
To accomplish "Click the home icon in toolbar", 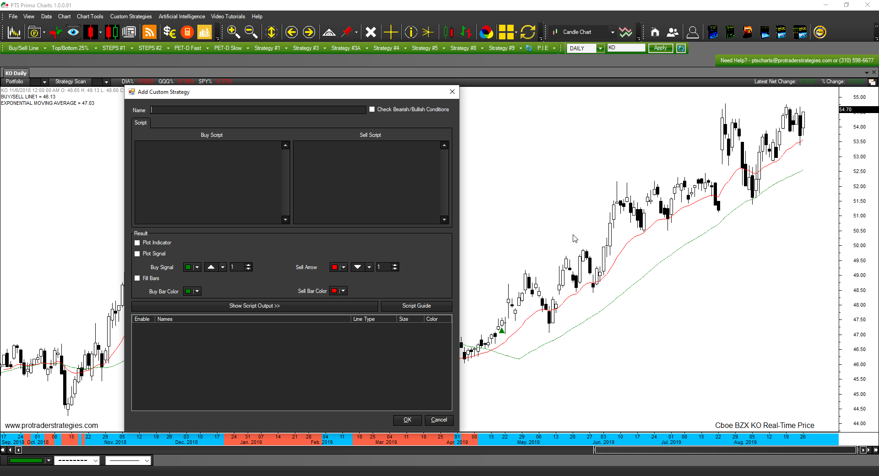I will [x=655, y=32].
